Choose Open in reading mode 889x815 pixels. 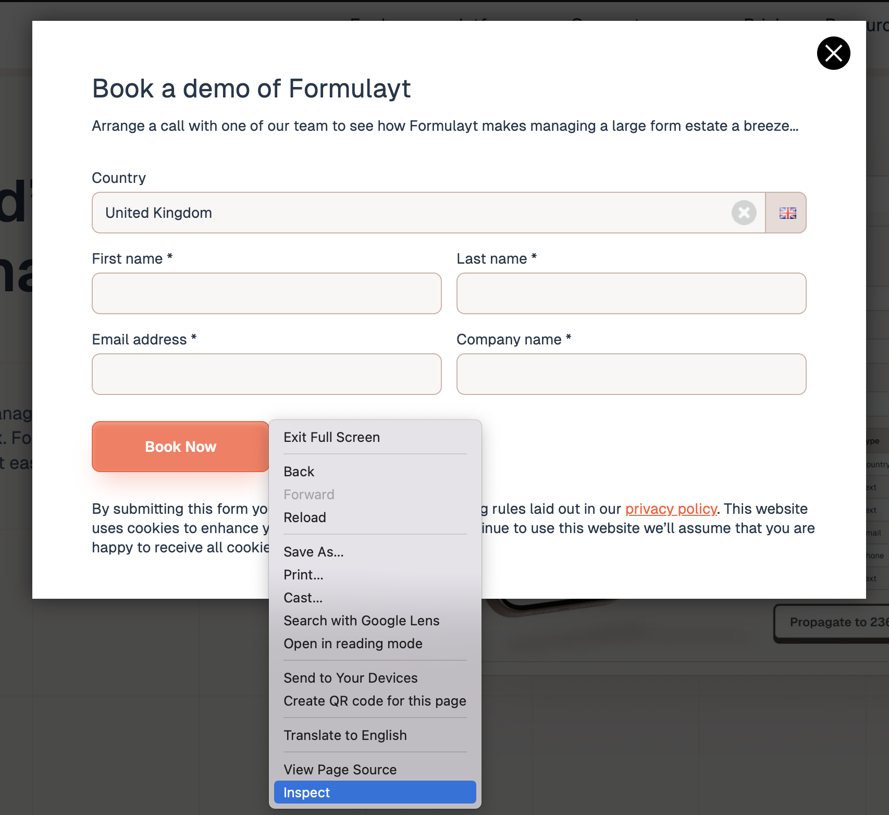375,644
